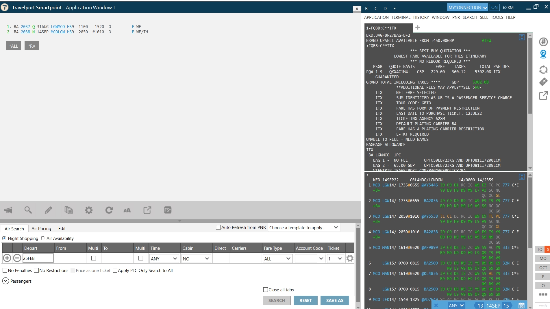Switch to the Air Pricing tab
The width and height of the screenshot is (550, 309).
click(41, 229)
